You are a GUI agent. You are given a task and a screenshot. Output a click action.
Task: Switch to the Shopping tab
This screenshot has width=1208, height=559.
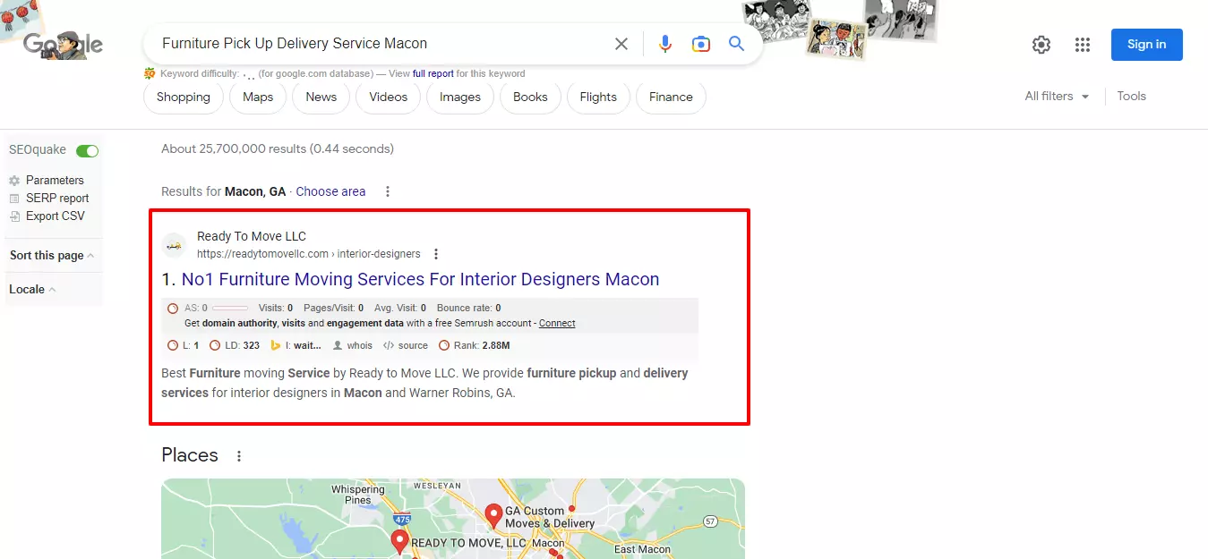pyautogui.click(x=184, y=97)
